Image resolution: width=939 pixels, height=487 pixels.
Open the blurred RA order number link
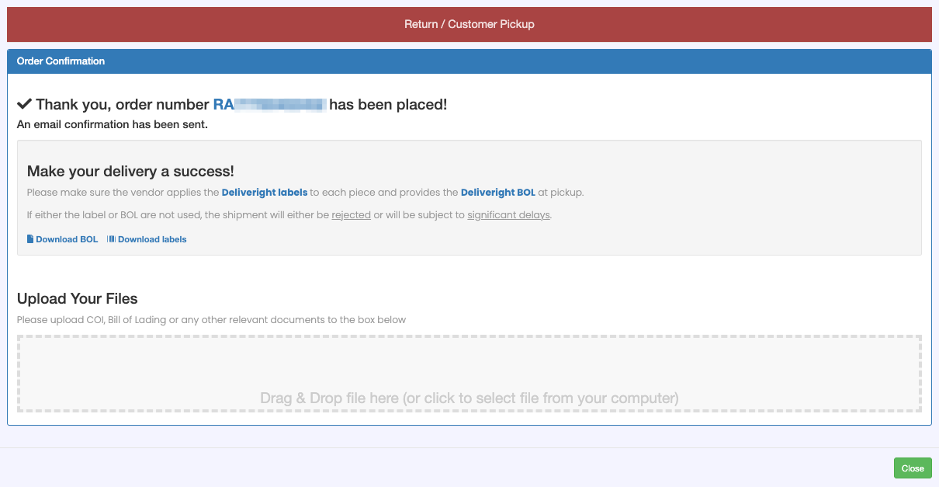point(269,105)
